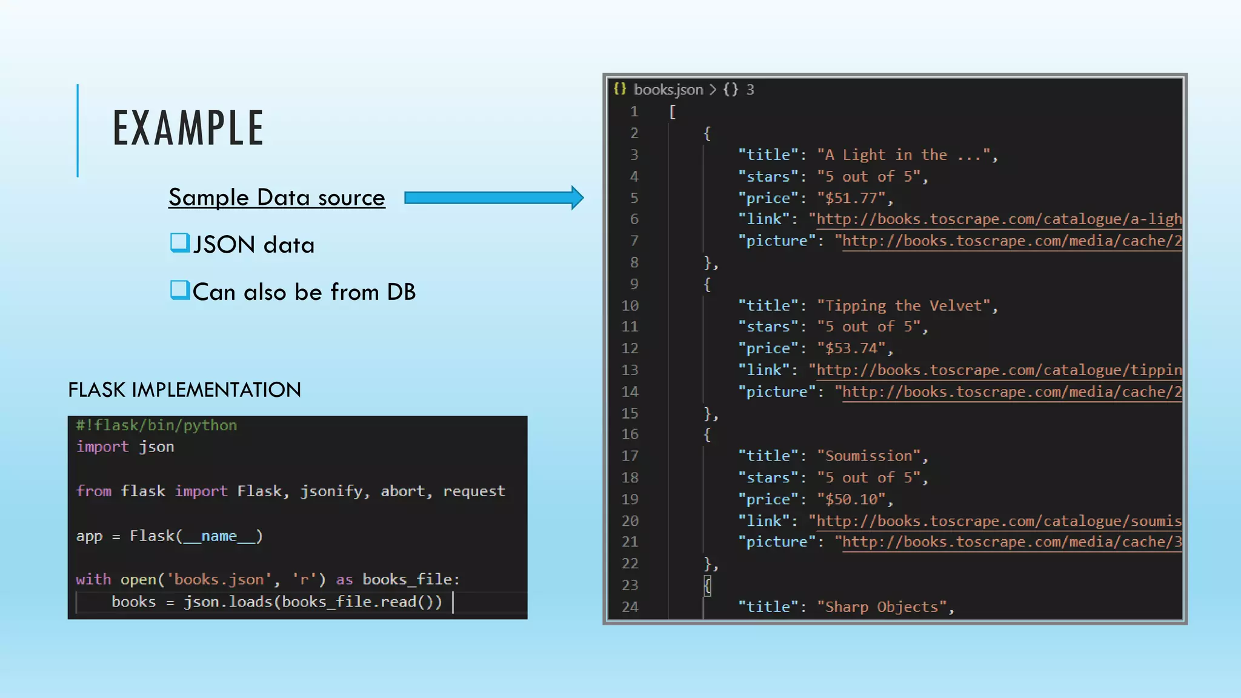Click the opening brace on line 2
1241x698 pixels.
(x=707, y=133)
